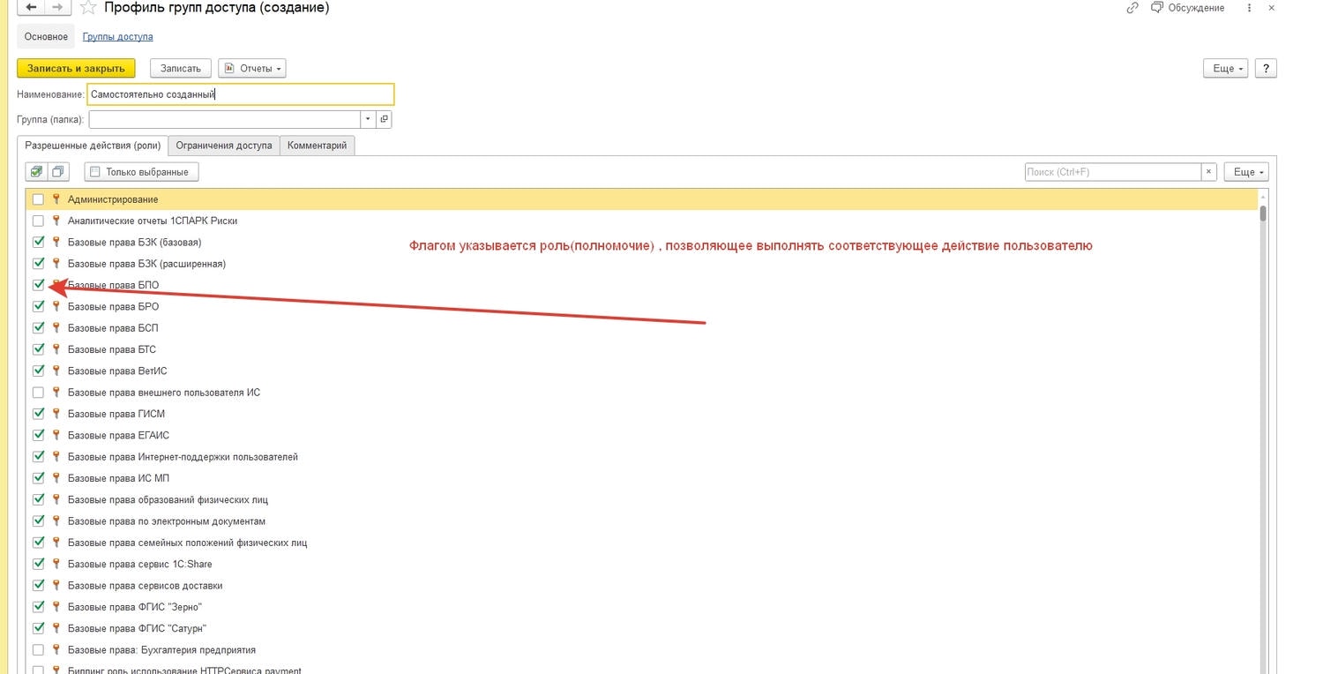The image size is (1323, 674).
Task: Copy link via the chain icon
Action: [1132, 8]
